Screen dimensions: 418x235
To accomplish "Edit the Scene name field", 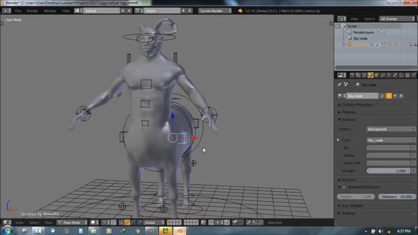I will click(x=162, y=10).
